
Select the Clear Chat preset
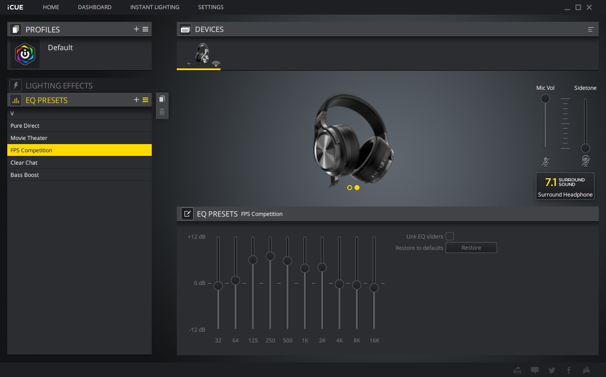click(80, 162)
